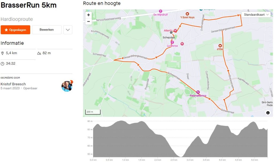Image resolution: width=274 pixels, height=162 pixels.
Task: Click the La Morsa bar marker
Action: 172,42
